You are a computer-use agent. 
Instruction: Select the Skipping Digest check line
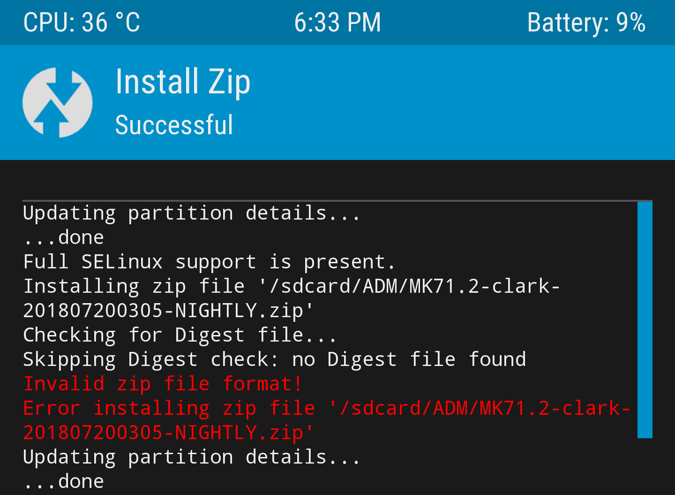click(275, 359)
